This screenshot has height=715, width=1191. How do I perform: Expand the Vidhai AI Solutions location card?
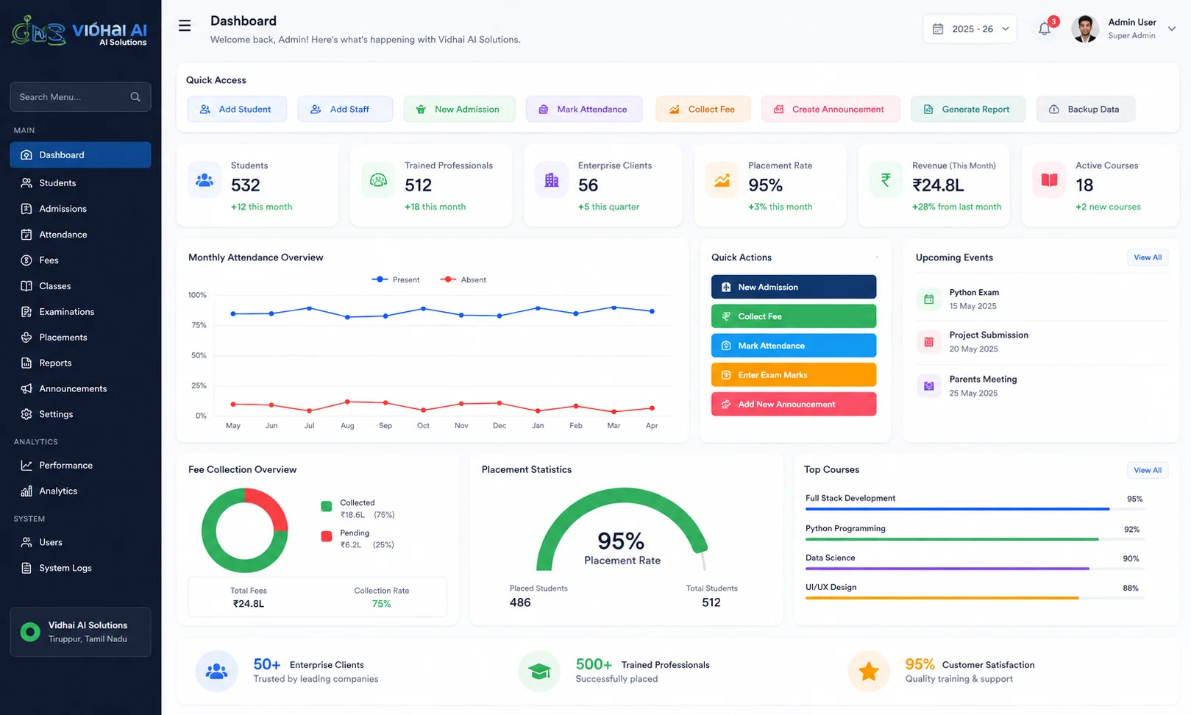tap(81, 632)
